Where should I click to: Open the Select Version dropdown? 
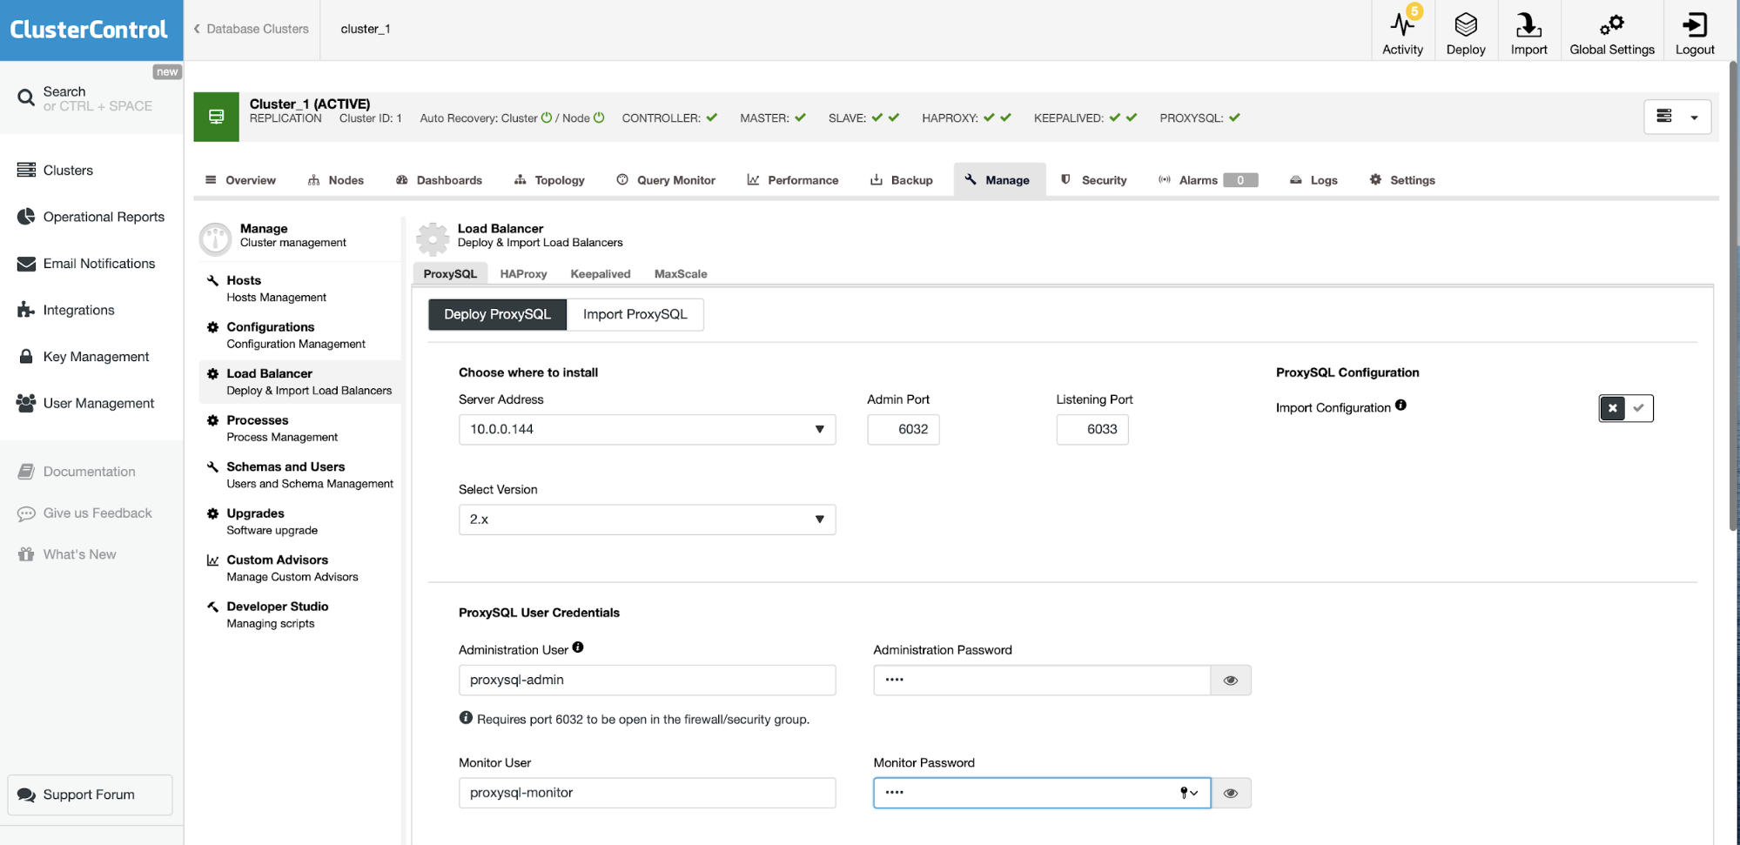point(647,520)
